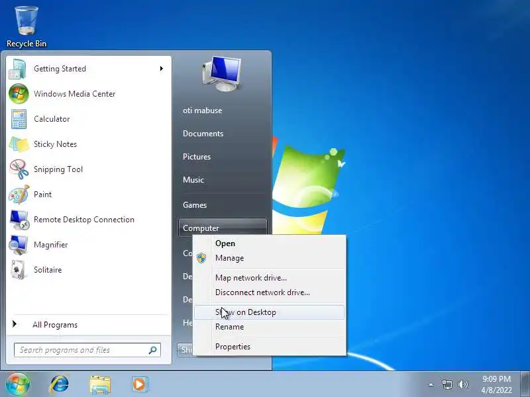The height and width of the screenshot is (397, 530).
Task: Open Properties from the context menu
Action: pyautogui.click(x=270, y=347)
